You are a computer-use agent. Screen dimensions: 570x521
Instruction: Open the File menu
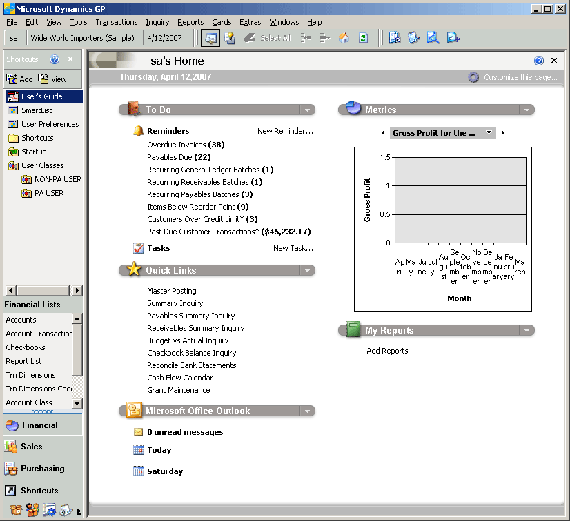[12, 22]
